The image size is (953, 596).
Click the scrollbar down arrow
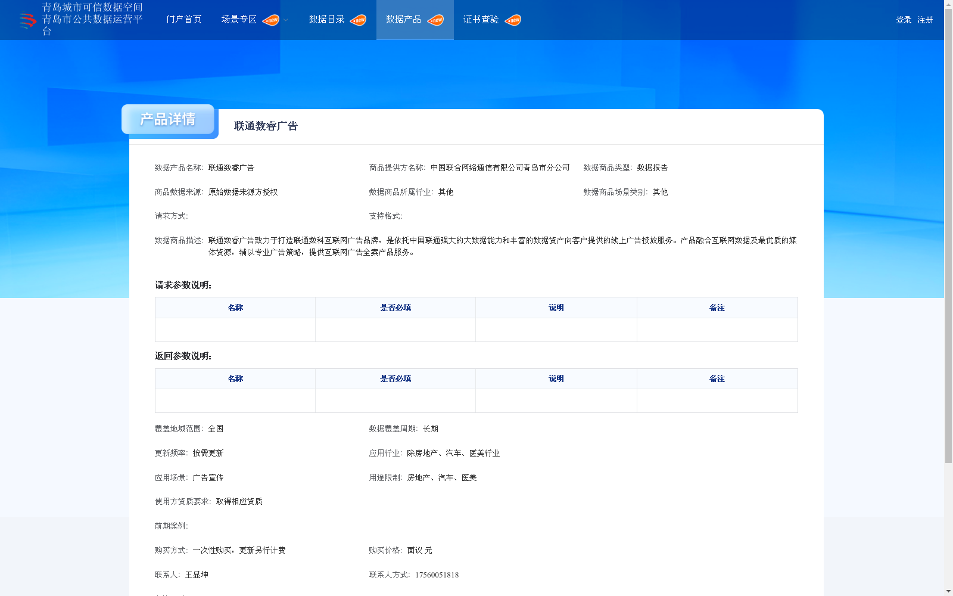948,591
